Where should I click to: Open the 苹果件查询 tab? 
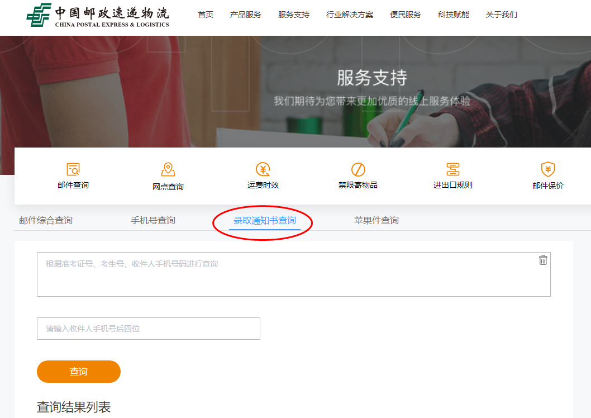coord(376,220)
